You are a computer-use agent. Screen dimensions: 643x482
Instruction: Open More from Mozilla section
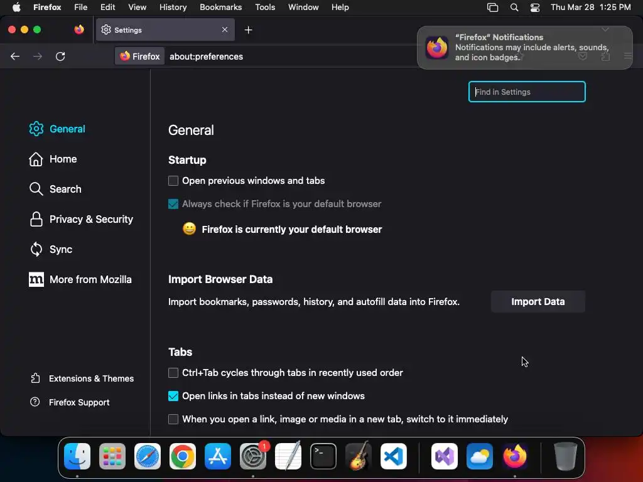click(80, 279)
